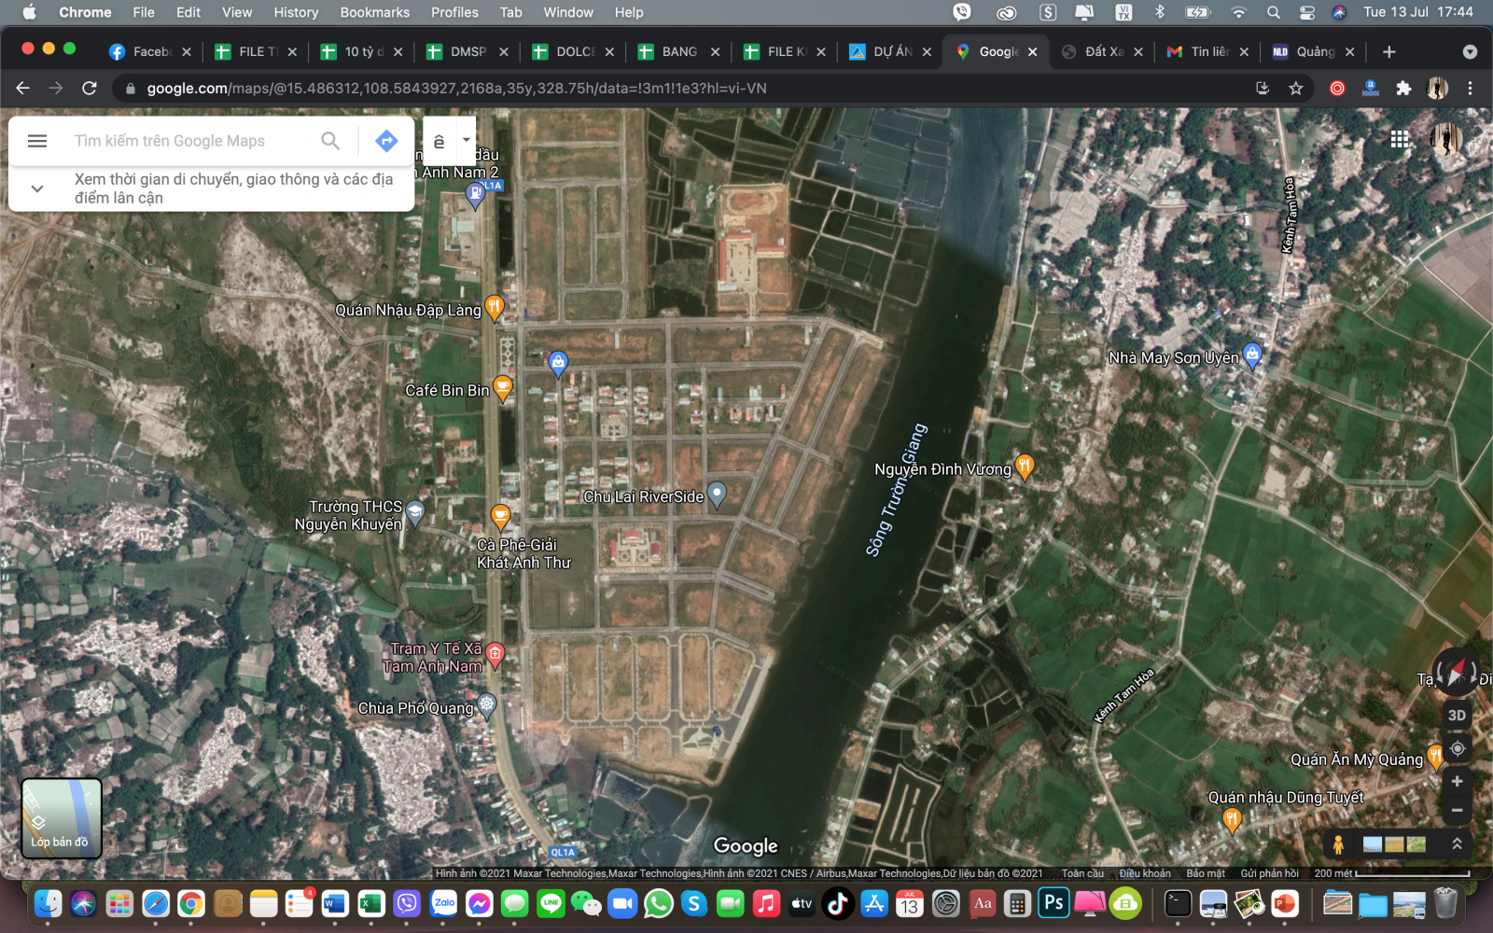Switch map type via Lớp bản đồ thumbnail
The image size is (1493, 933).
(x=62, y=818)
